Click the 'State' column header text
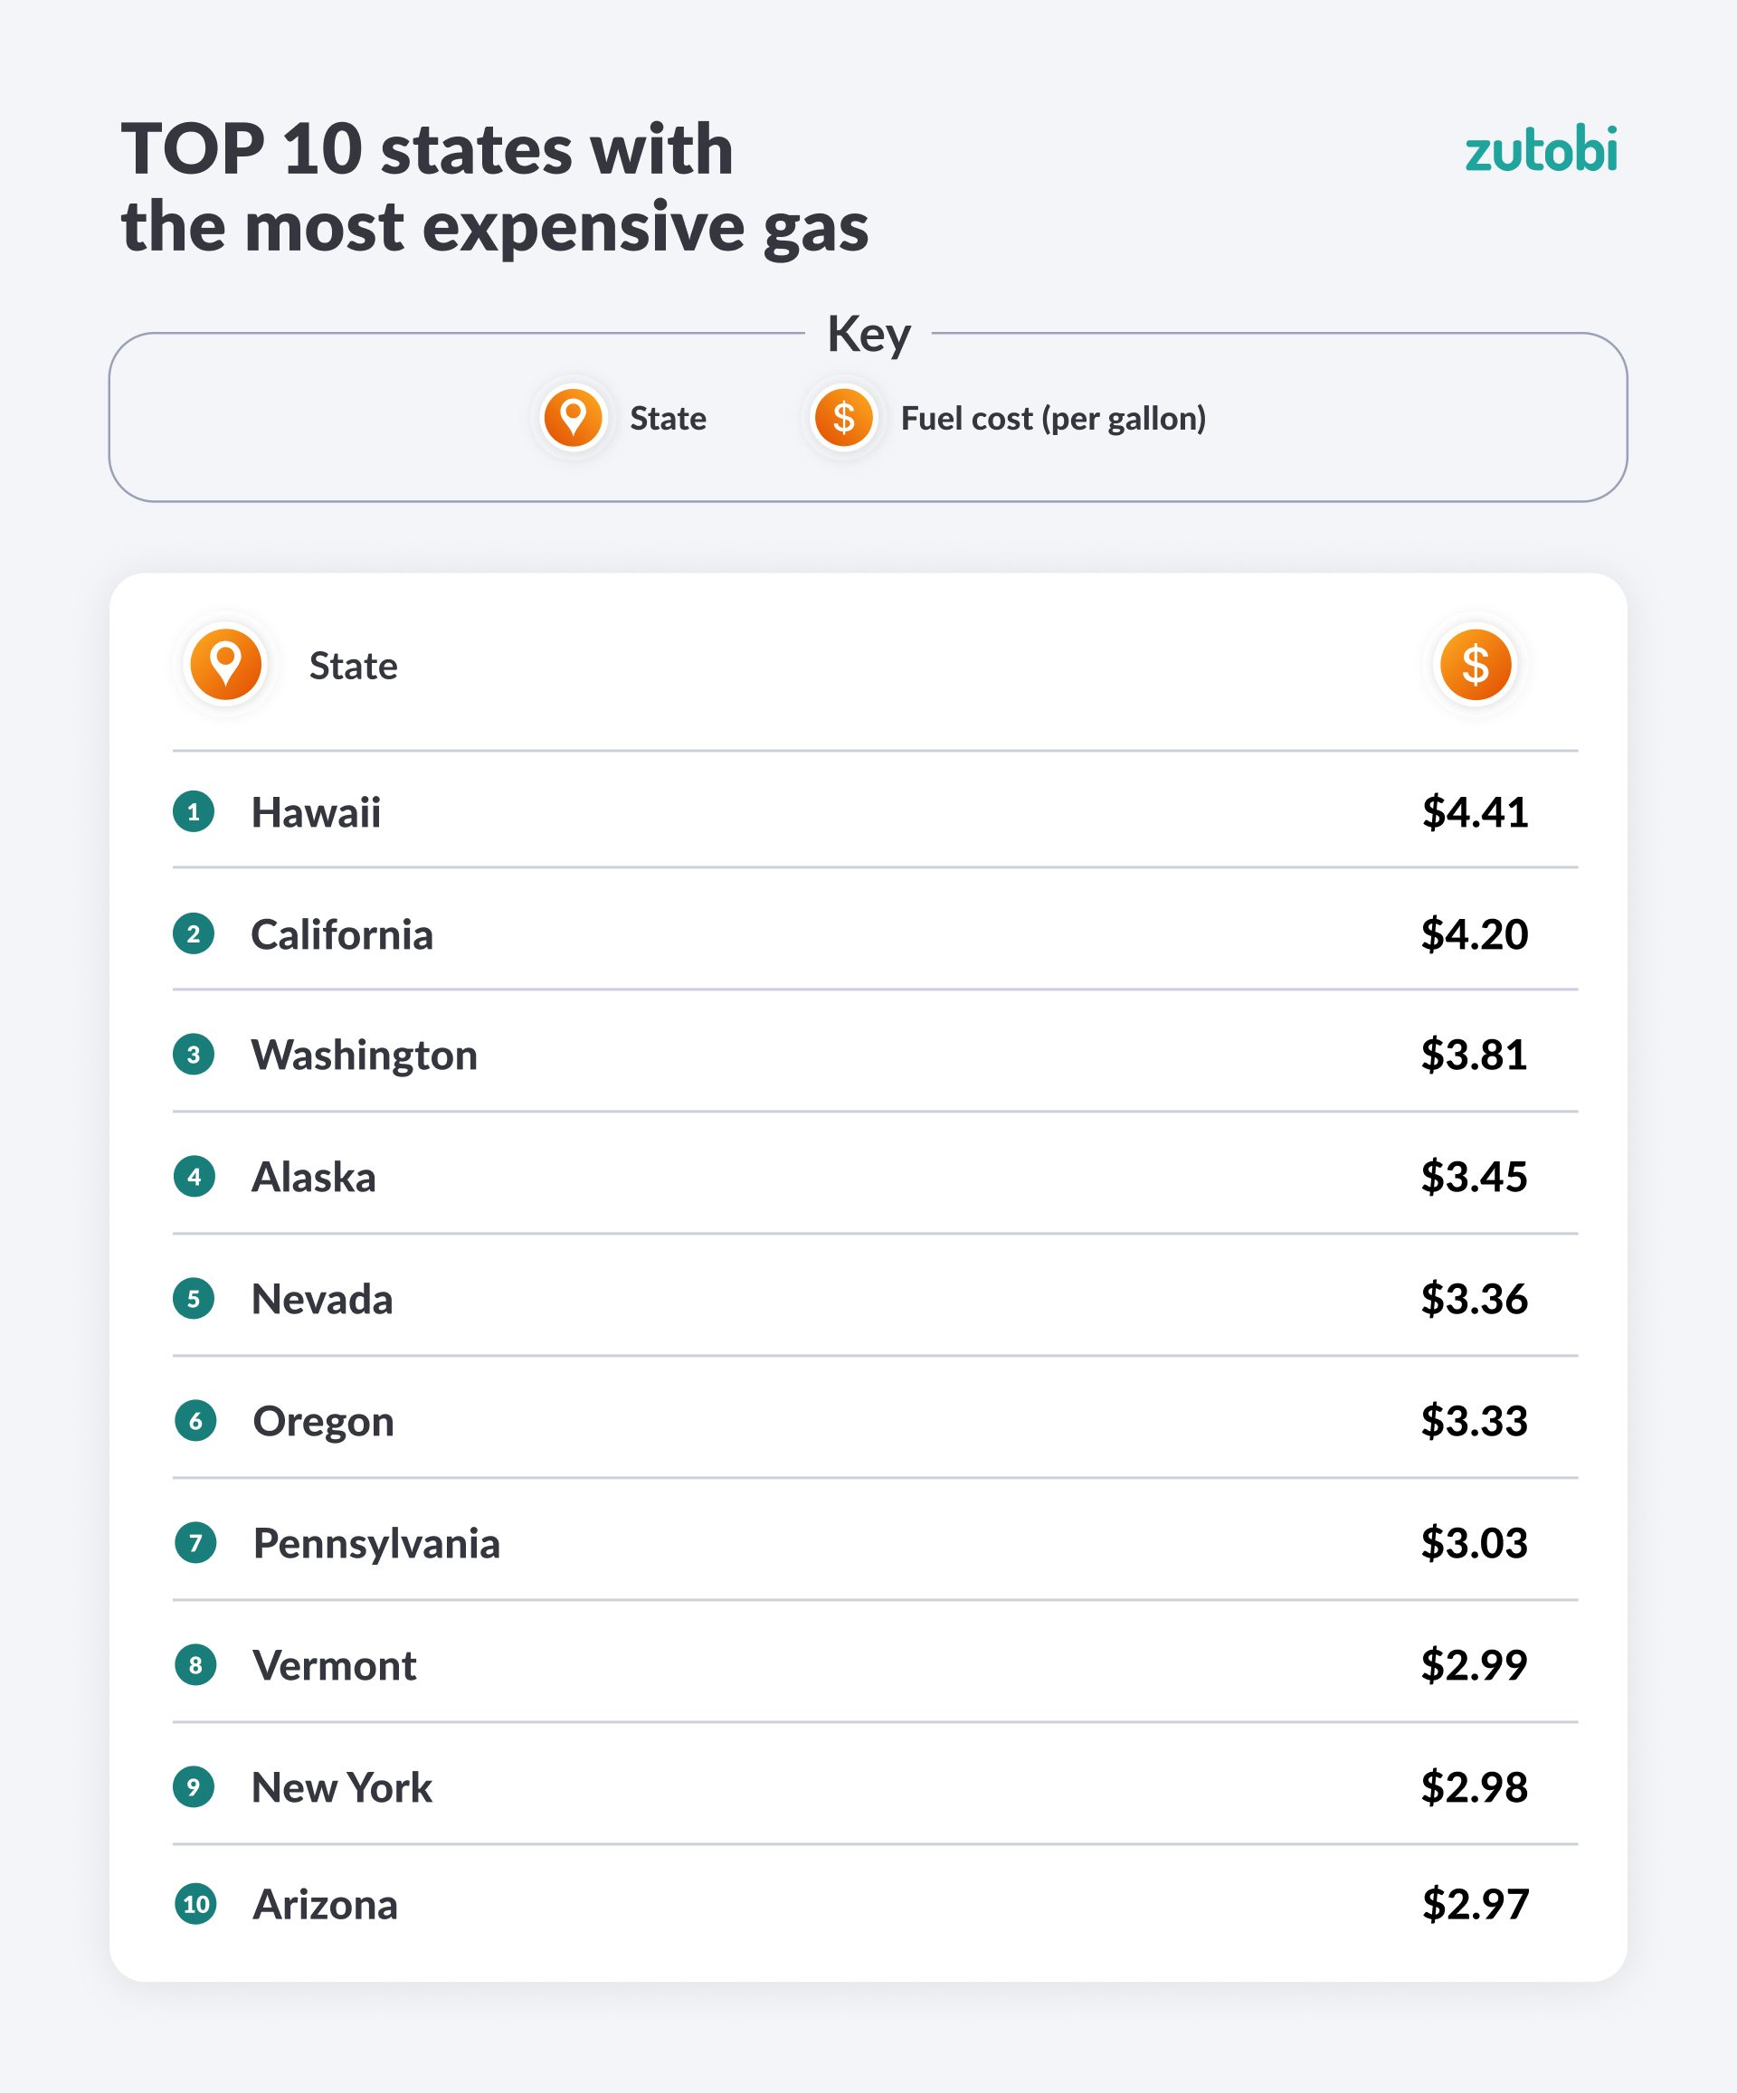 353,666
